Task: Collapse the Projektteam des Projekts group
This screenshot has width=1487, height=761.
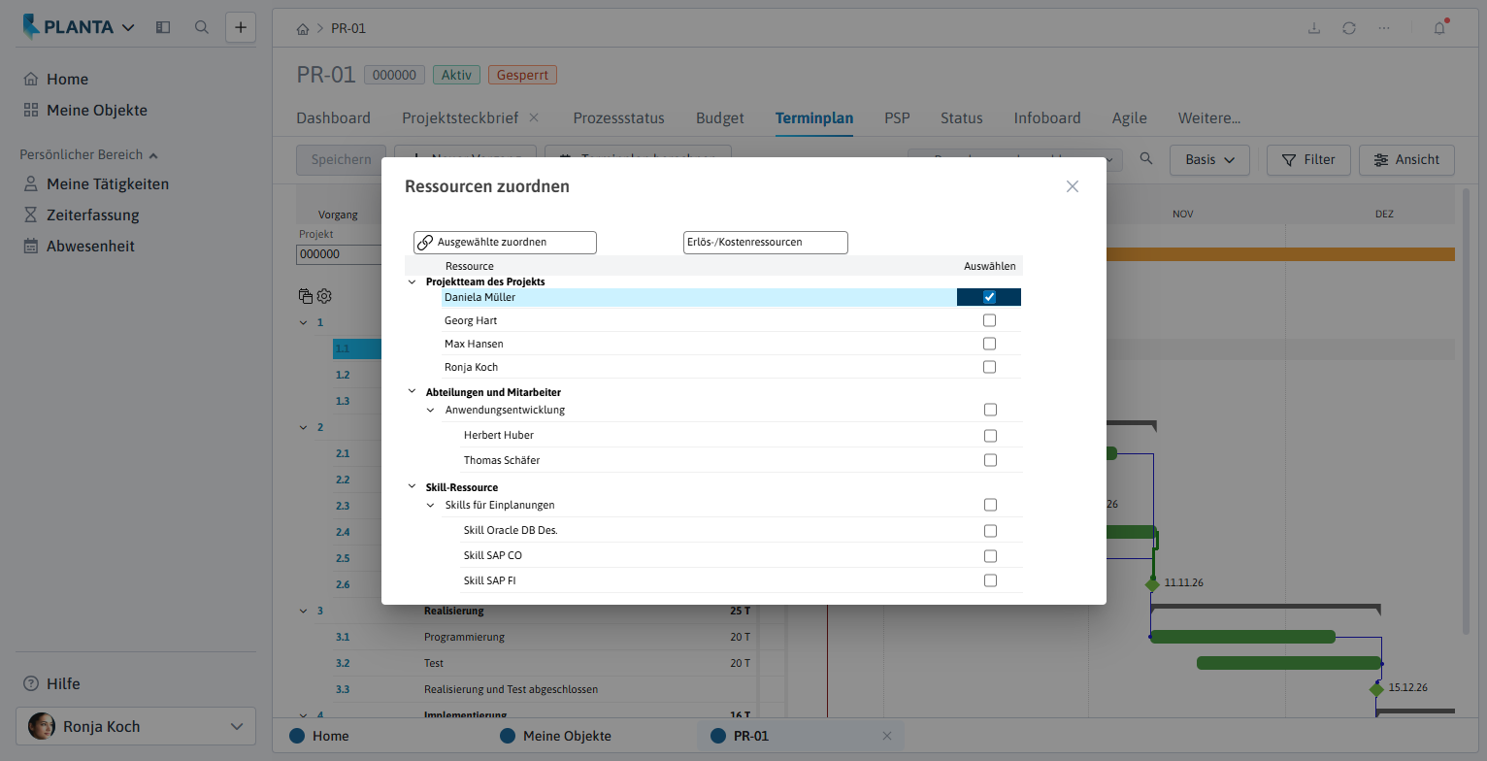Action: click(413, 281)
